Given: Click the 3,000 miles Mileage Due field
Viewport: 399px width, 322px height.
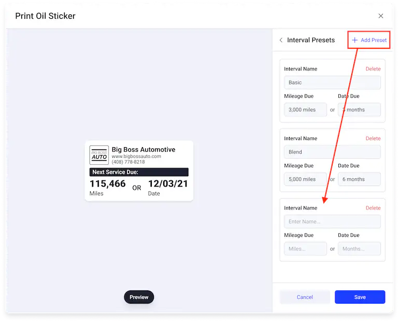Looking at the screenshot, I should (x=305, y=109).
